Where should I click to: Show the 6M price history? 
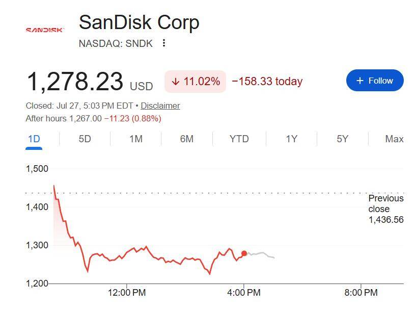(x=186, y=139)
